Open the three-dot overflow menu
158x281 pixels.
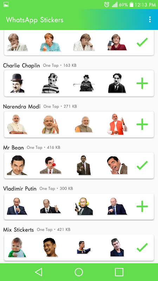point(150,19)
